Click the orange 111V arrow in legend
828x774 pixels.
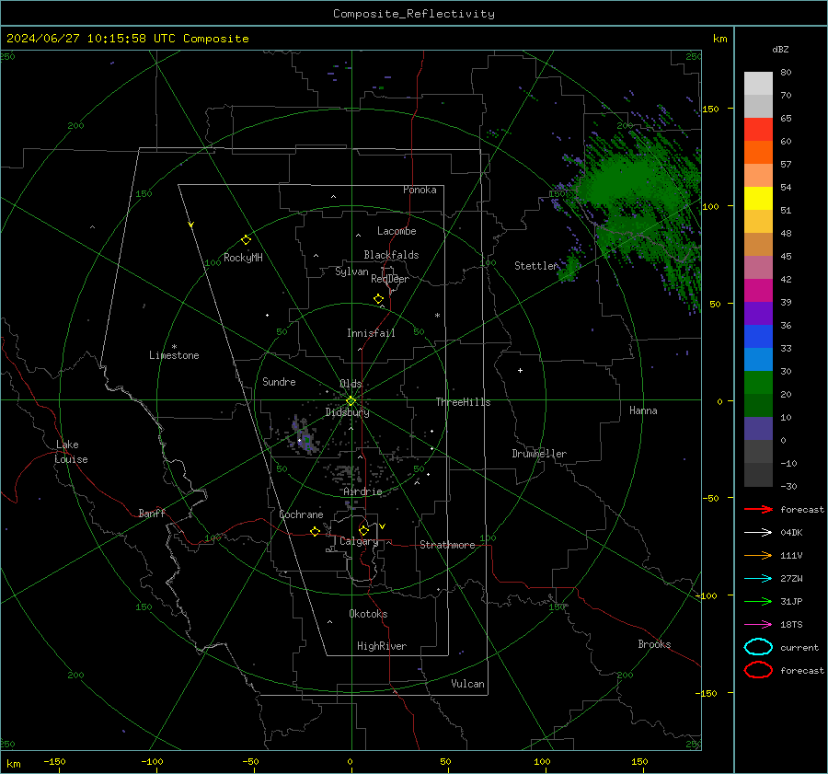point(758,555)
